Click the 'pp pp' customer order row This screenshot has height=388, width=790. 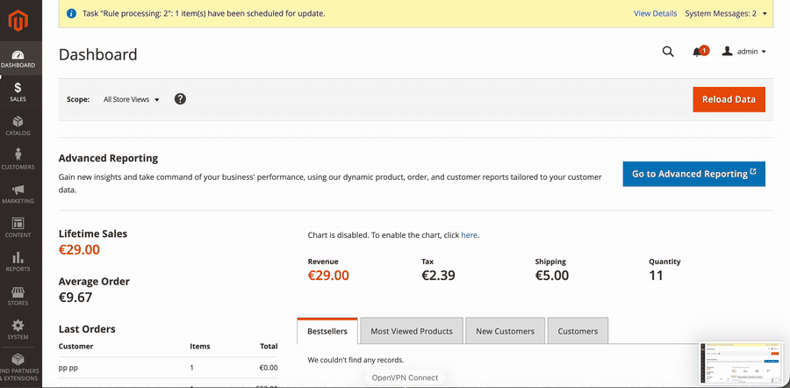click(168, 368)
